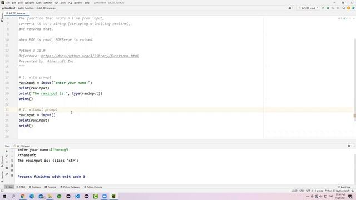Open Zoom from the taskbar

pos(105,196)
